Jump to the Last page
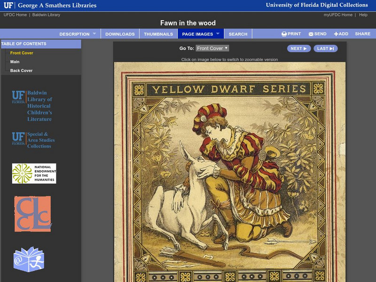The image size is (376, 282). (x=325, y=48)
